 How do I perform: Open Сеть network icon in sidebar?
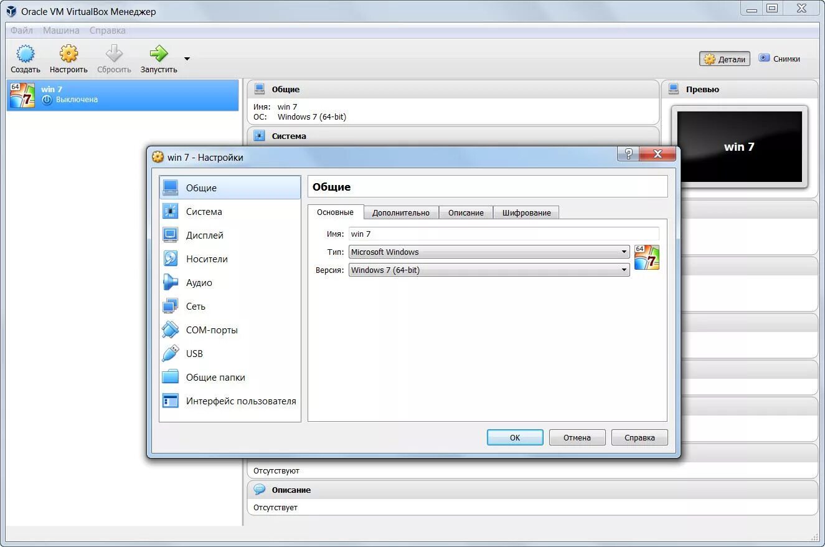pos(170,307)
